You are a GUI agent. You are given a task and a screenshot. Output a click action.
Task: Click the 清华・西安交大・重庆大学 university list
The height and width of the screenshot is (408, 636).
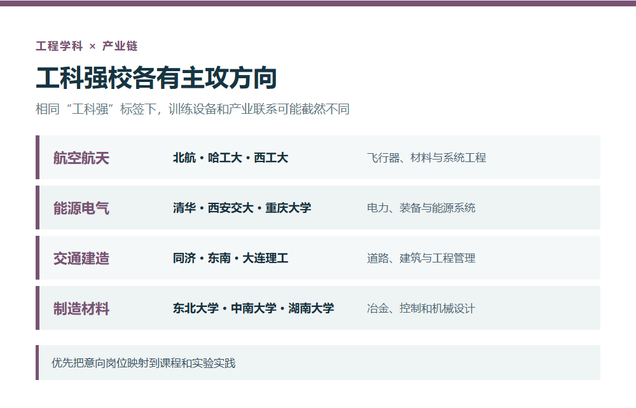tap(242, 208)
